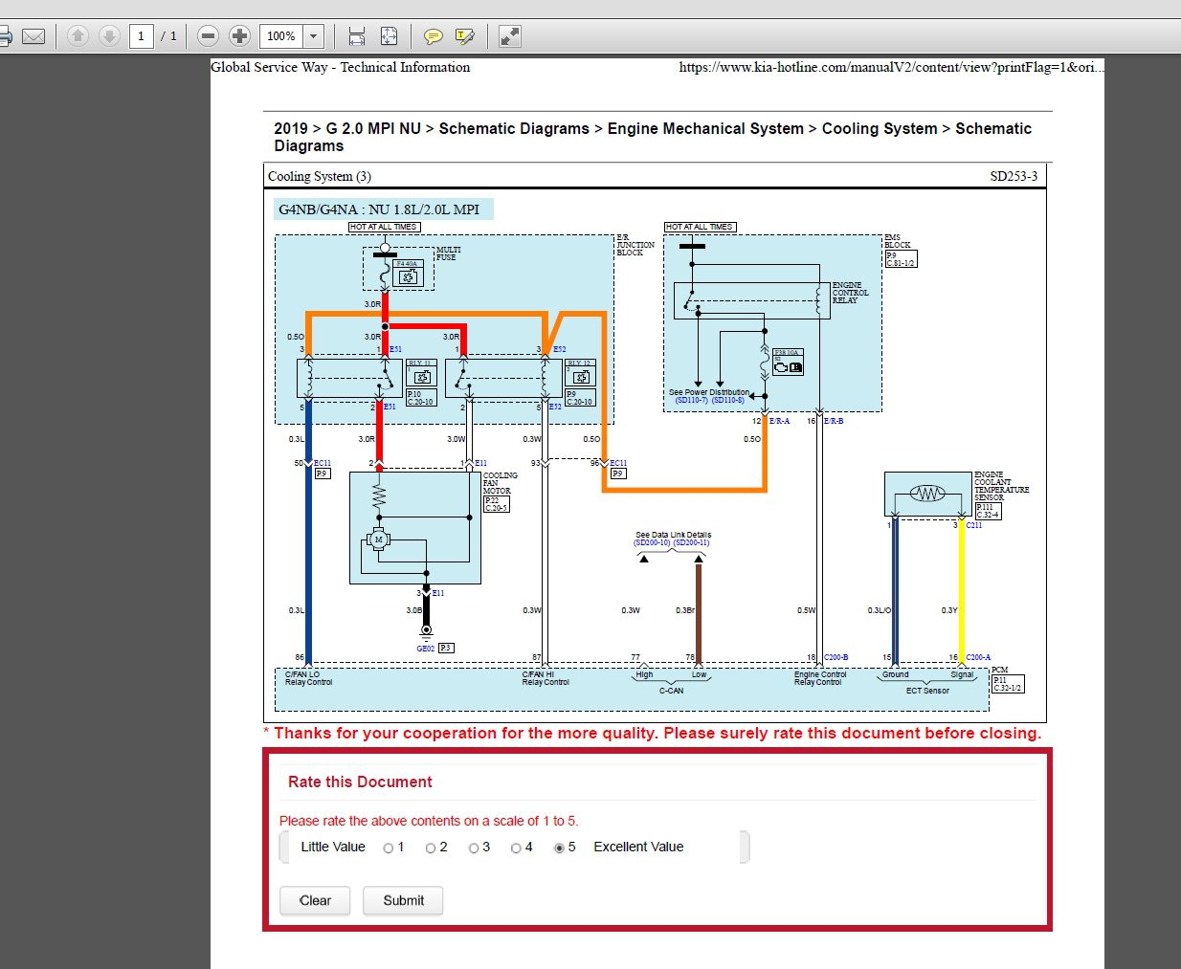Select rating 1 radio button
The height and width of the screenshot is (969, 1181).
[x=388, y=848]
